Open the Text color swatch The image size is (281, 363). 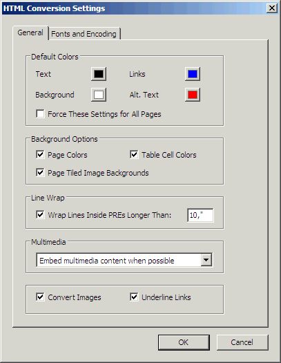pyautogui.click(x=99, y=74)
